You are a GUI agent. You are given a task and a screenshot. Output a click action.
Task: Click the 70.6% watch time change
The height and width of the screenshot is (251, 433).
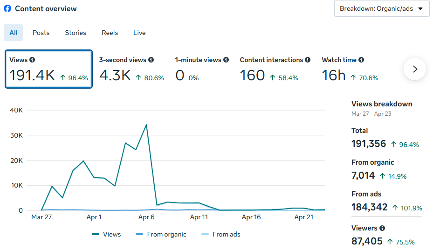pos(364,78)
